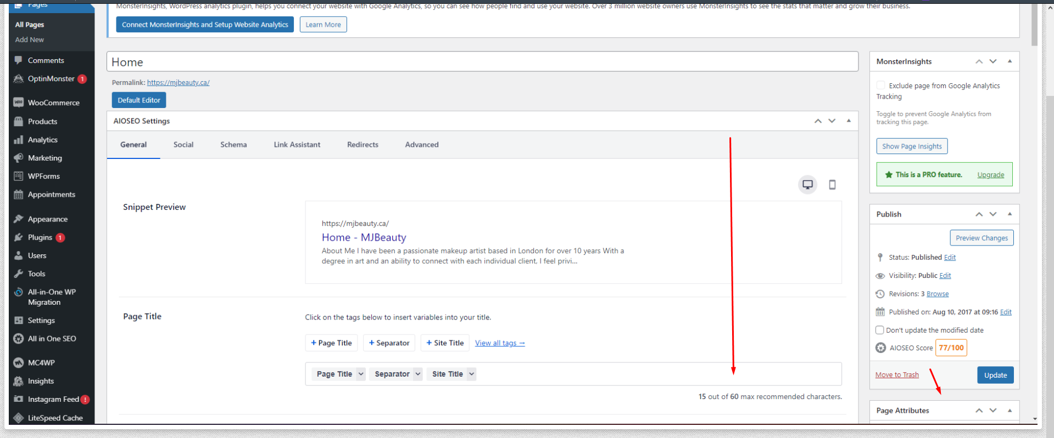Move AIOSEO Settings panel down
1054x438 pixels.
pos(832,121)
